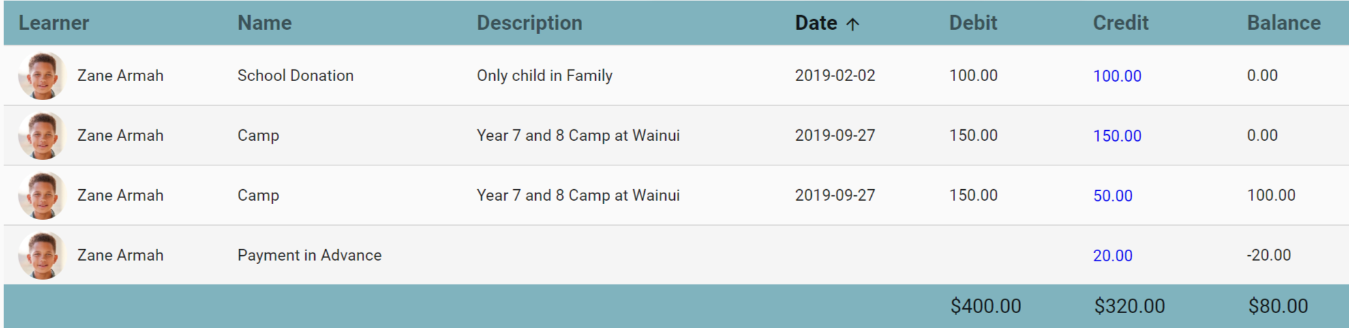Sort by the Debit column header

[x=973, y=23]
